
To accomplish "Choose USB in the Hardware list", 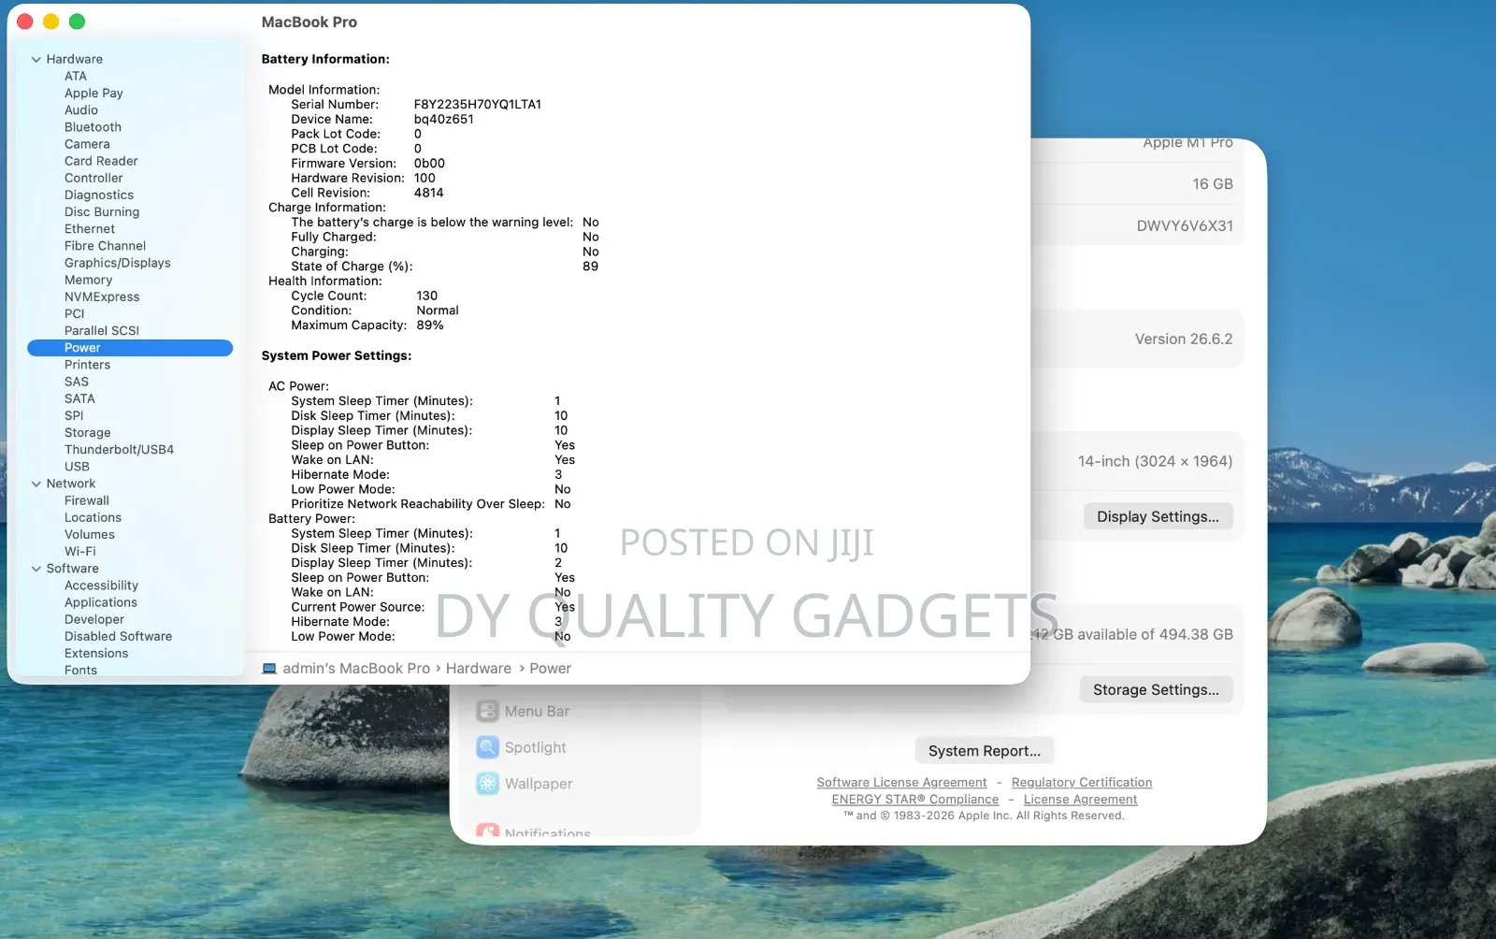I will coord(77,467).
